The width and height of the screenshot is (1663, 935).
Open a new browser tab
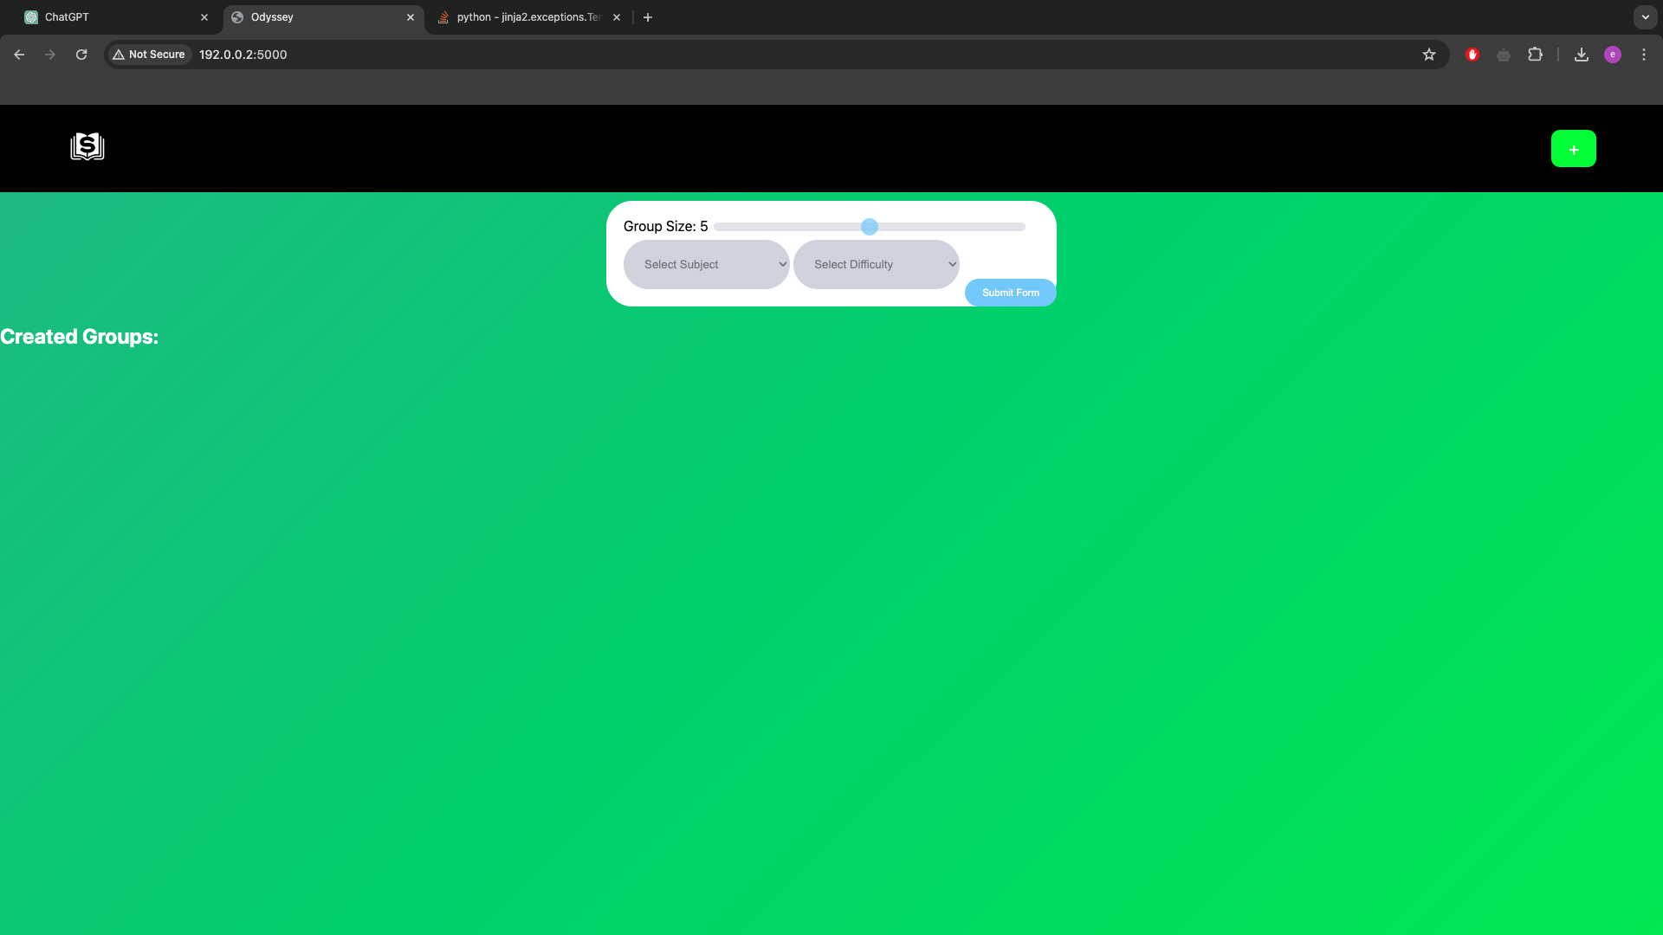pos(648,17)
